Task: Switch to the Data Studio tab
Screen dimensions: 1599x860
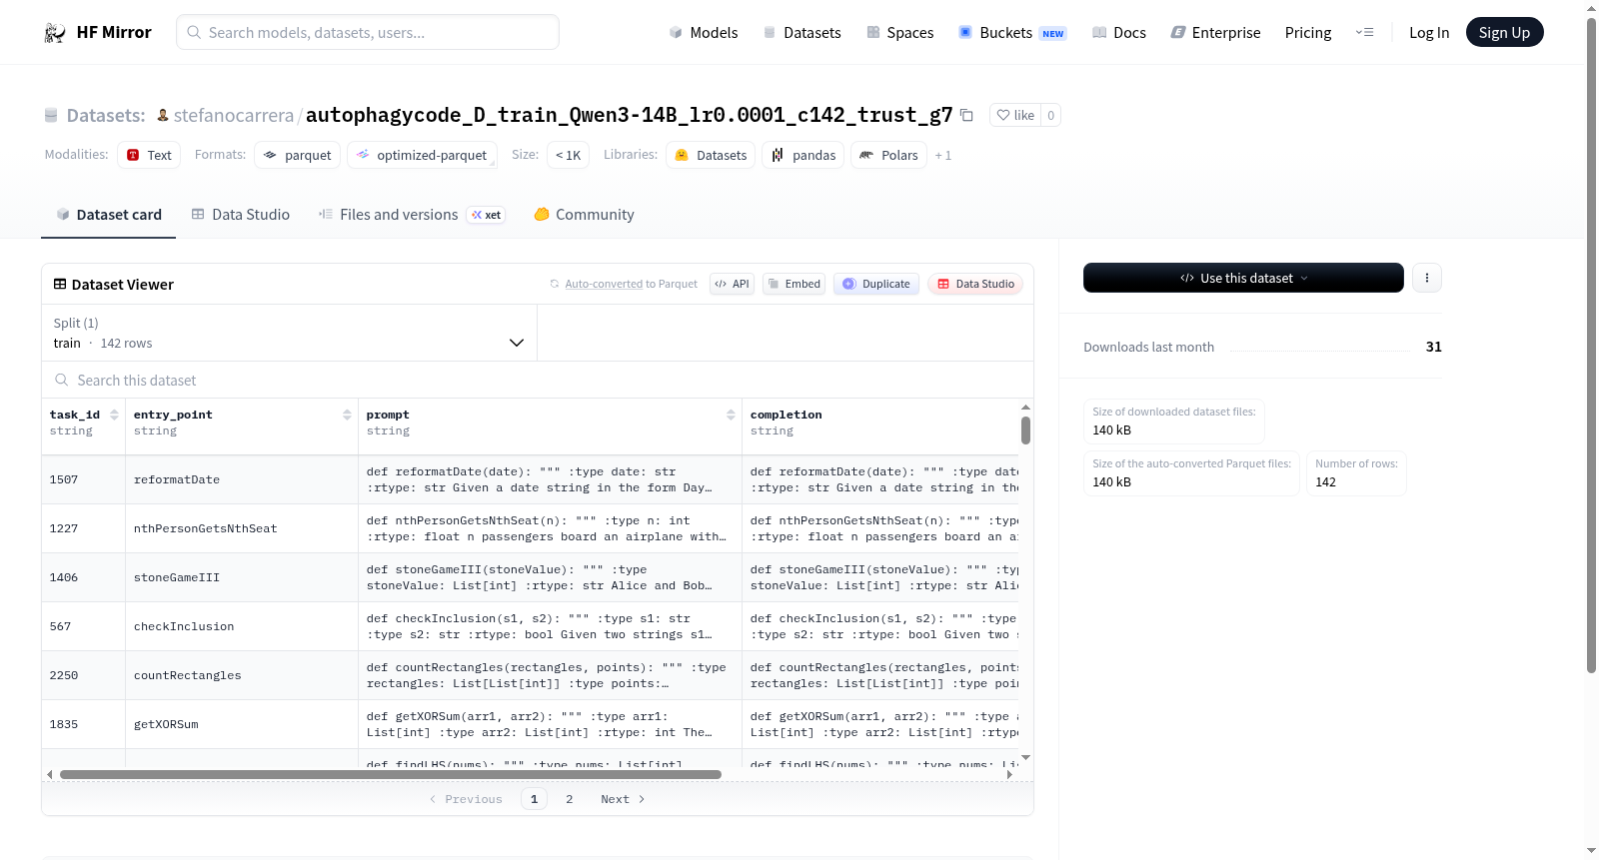Action: pyautogui.click(x=240, y=215)
